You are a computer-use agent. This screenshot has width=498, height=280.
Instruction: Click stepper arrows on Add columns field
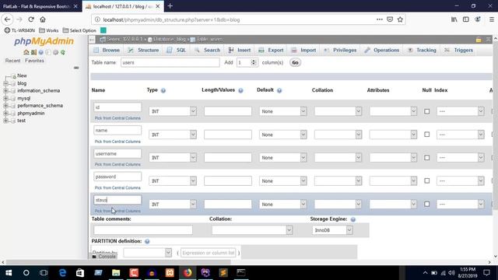coord(254,62)
